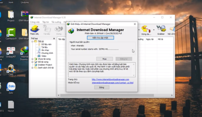Click the Mô tả column header

(x=160, y=39)
